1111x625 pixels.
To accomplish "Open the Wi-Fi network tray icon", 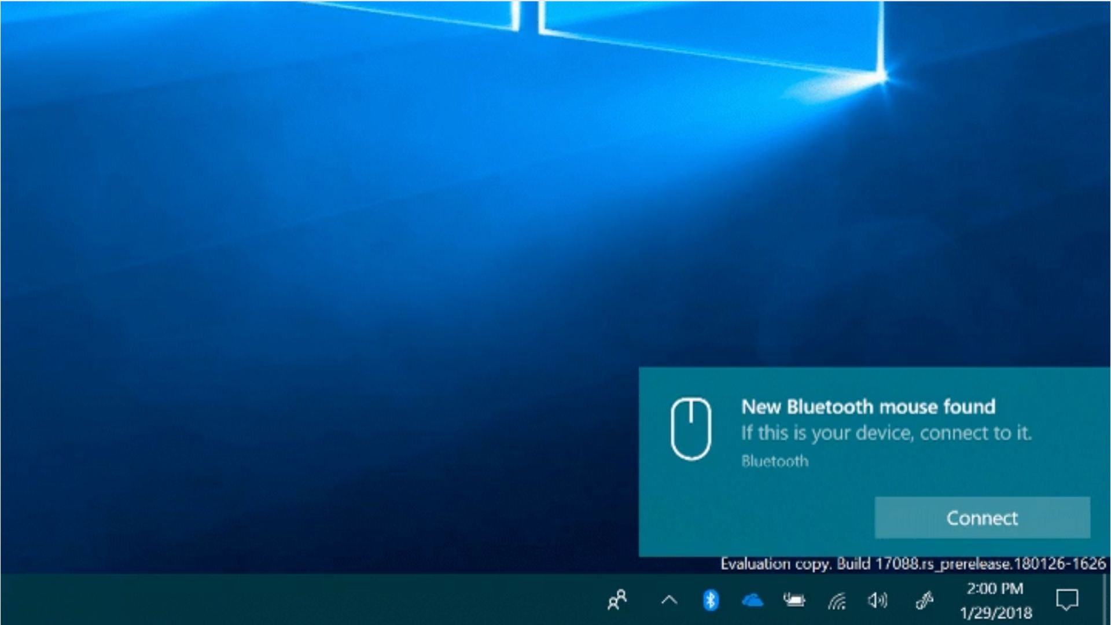I will point(837,601).
